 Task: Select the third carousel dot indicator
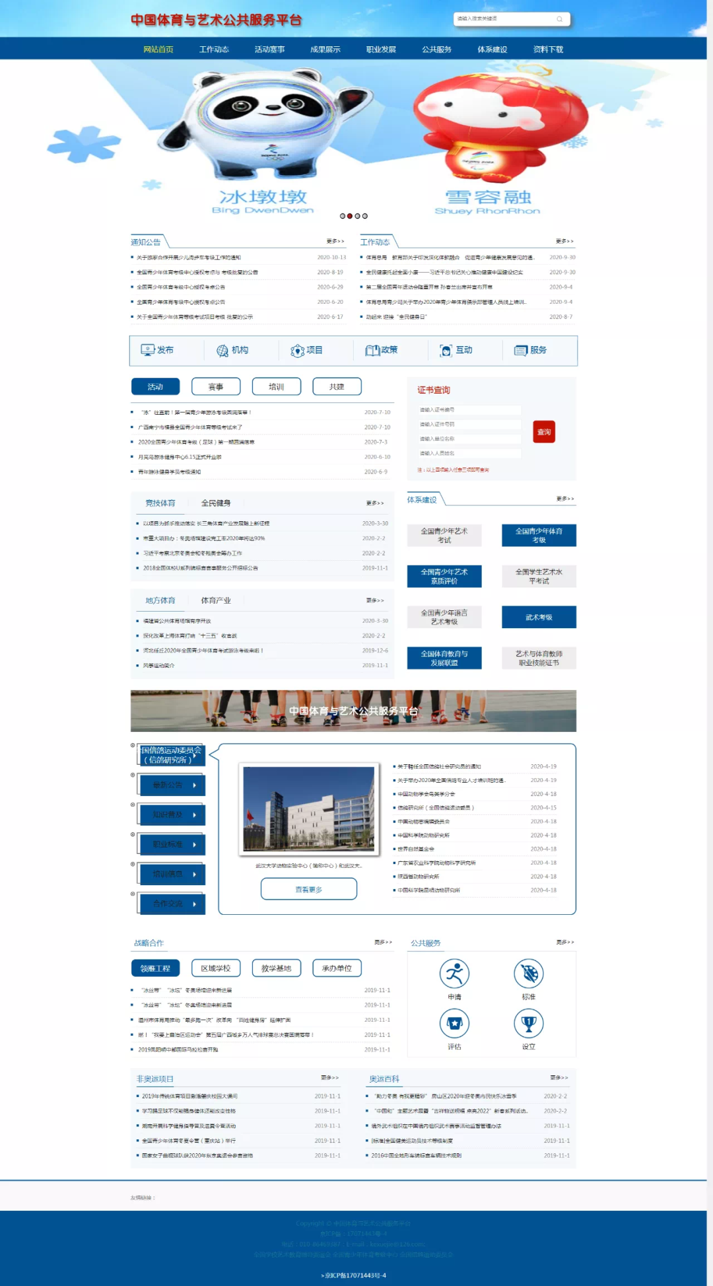pos(357,216)
